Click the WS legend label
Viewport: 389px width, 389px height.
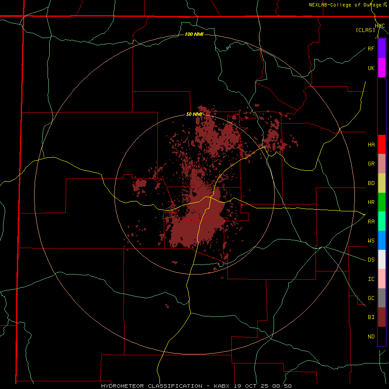click(371, 240)
